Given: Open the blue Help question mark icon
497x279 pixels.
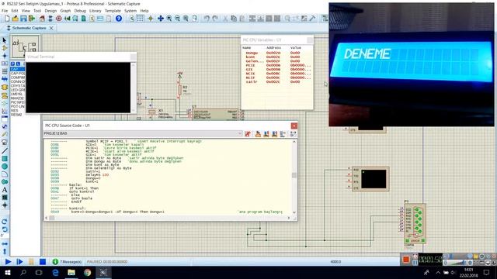Looking at the screenshot, I should [x=119, y=19].
